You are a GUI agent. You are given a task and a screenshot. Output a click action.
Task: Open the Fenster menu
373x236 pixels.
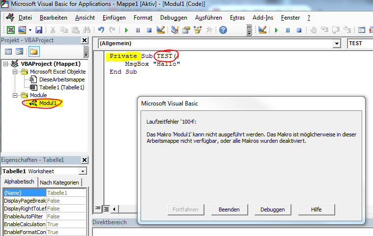(290, 18)
